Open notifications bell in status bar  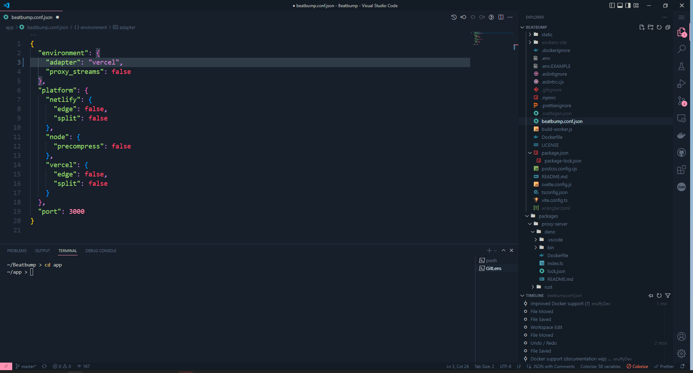pos(683,366)
